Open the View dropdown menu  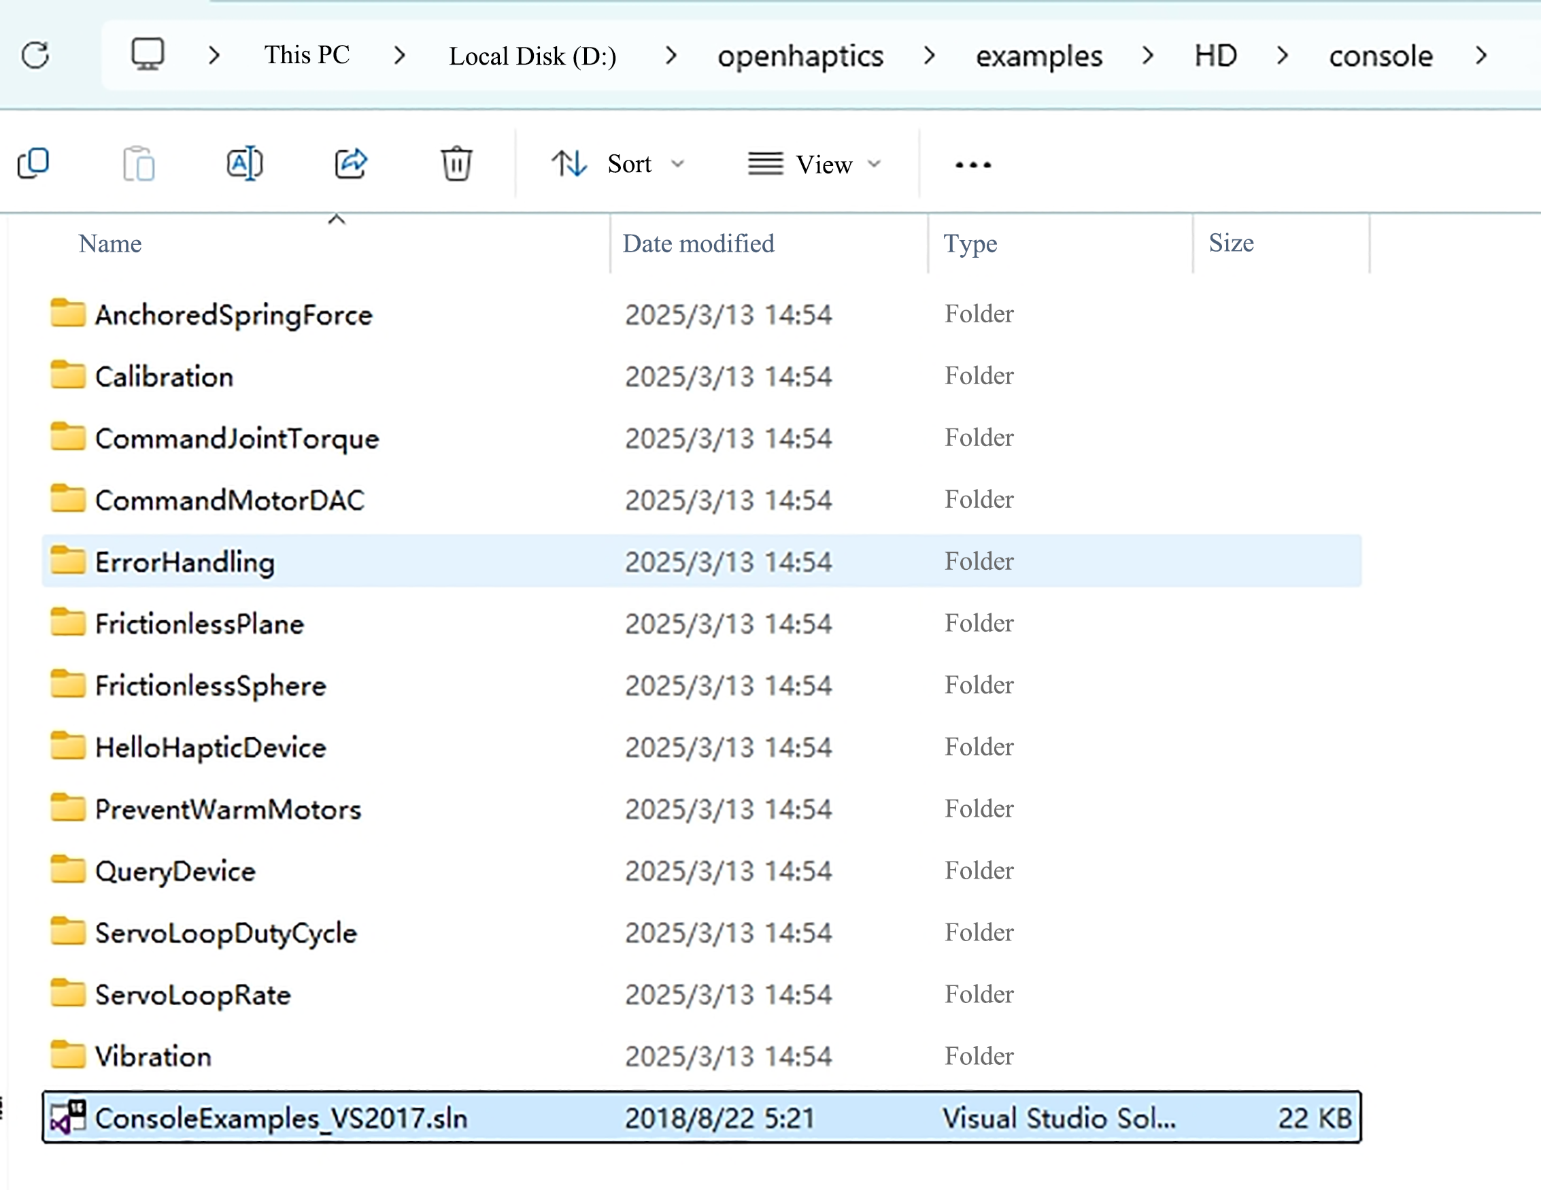(x=815, y=165)
